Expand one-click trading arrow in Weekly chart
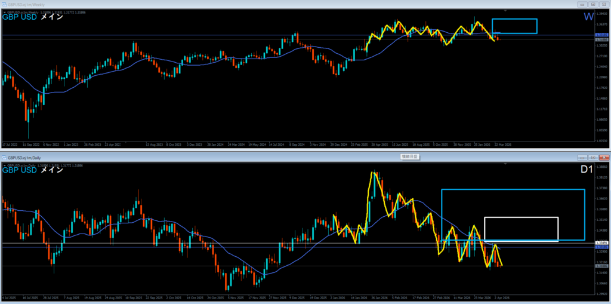Image resolution: width=611 pixels, height=304 pixels. (x=5, y=12)
